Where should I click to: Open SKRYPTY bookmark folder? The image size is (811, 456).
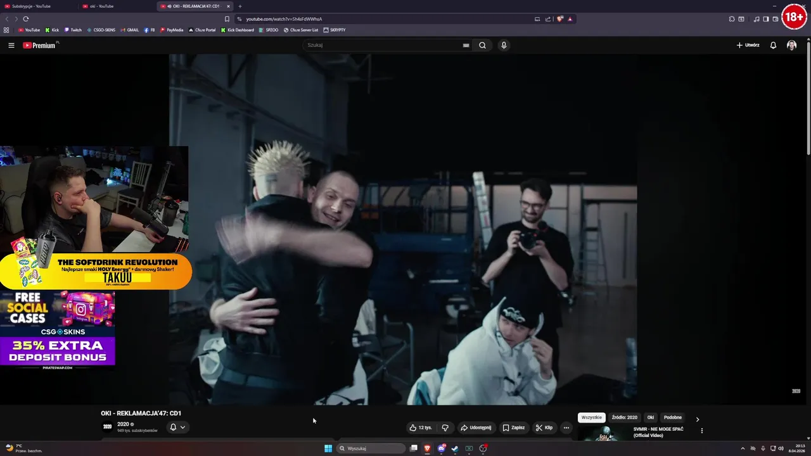pos(335,30)
